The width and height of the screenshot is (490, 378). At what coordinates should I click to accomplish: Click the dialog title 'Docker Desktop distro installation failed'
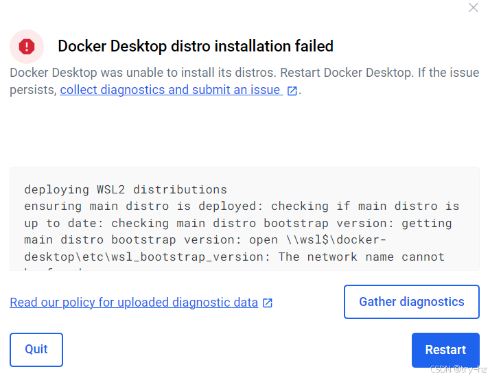(x=196, y=46)
